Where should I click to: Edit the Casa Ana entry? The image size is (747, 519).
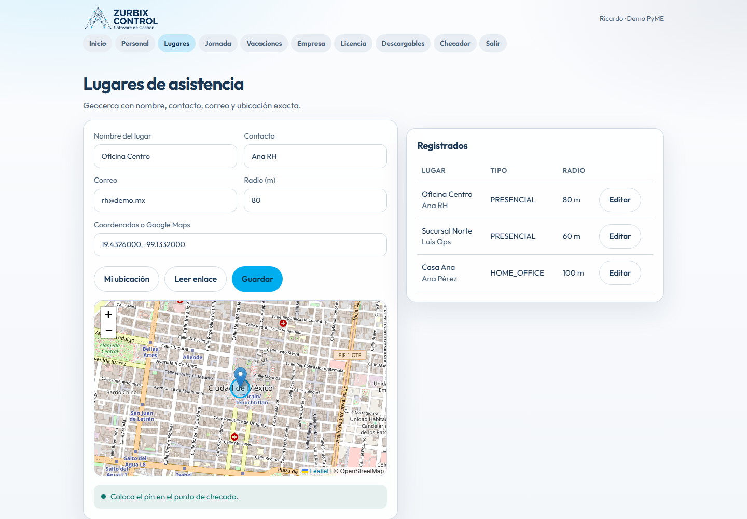coord(620,273)
